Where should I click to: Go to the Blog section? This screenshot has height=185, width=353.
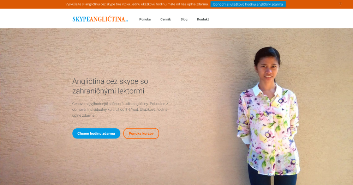pos(184,19)
